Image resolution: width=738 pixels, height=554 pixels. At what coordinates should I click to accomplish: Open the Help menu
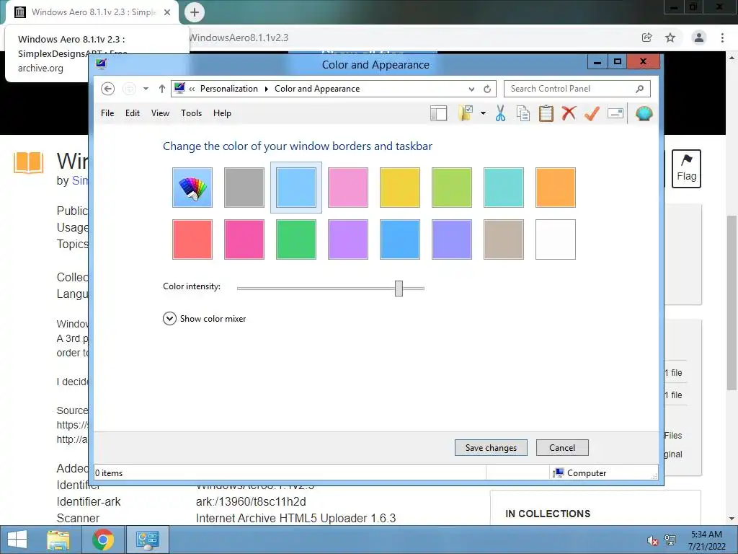(x=222, y=113)
